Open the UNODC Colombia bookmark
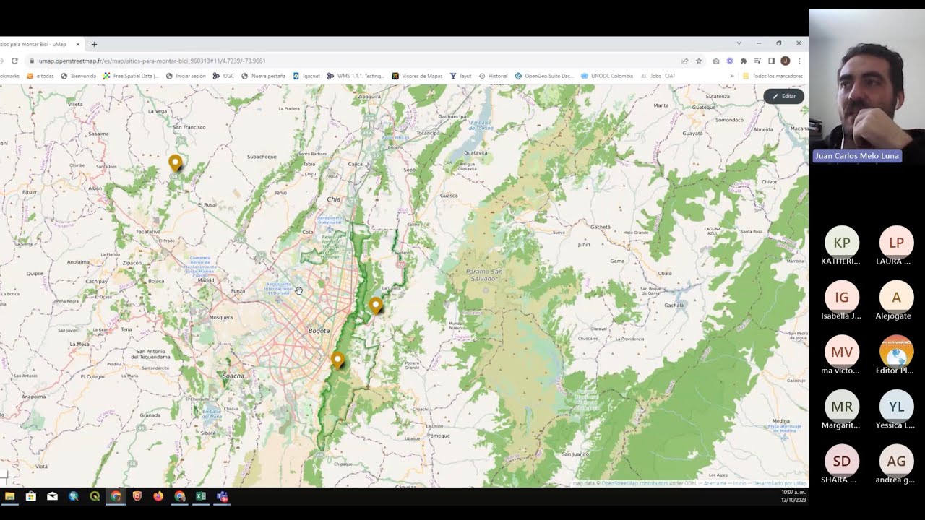This screenshot has width=925, height=520. (606, 76)
